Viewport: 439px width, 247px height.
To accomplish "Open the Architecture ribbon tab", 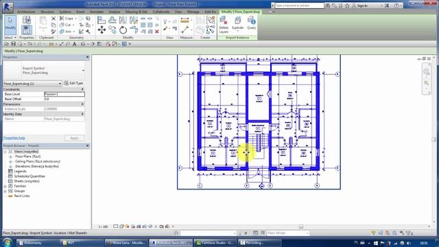I will pyautogui.click(x=26, y=12).
